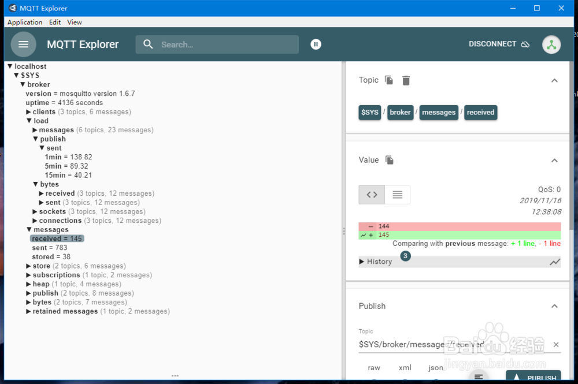Expand load messages (6 topics) node
This screenshot has height=384, width=578.
(x=35, y=129)
